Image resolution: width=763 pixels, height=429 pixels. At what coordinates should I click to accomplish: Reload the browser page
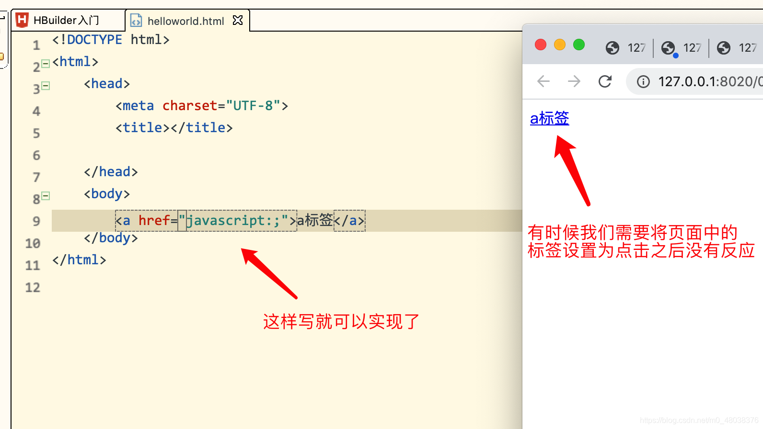(x=605, y=81)
